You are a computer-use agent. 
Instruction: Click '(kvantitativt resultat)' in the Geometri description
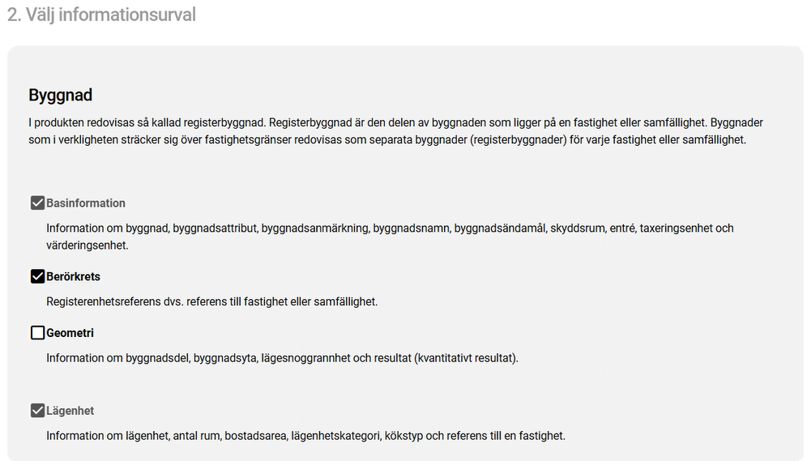pos(465,357)
